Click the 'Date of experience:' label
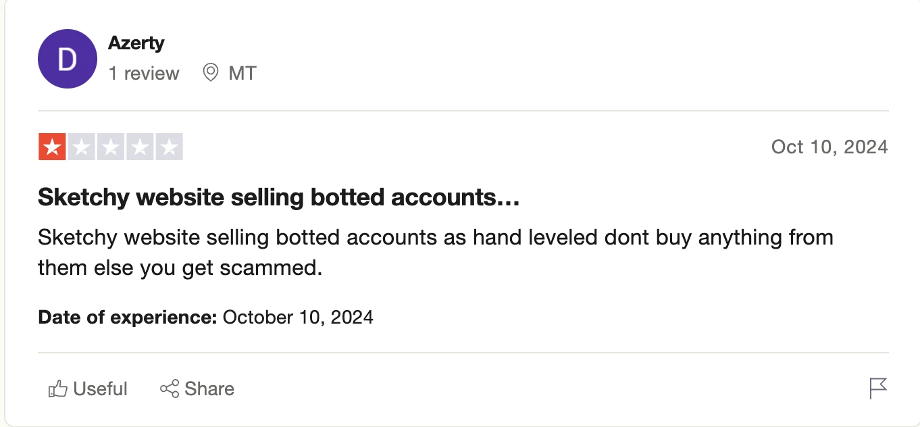The width and height of the screenshot is (920, 427). (x=128, y=317)
